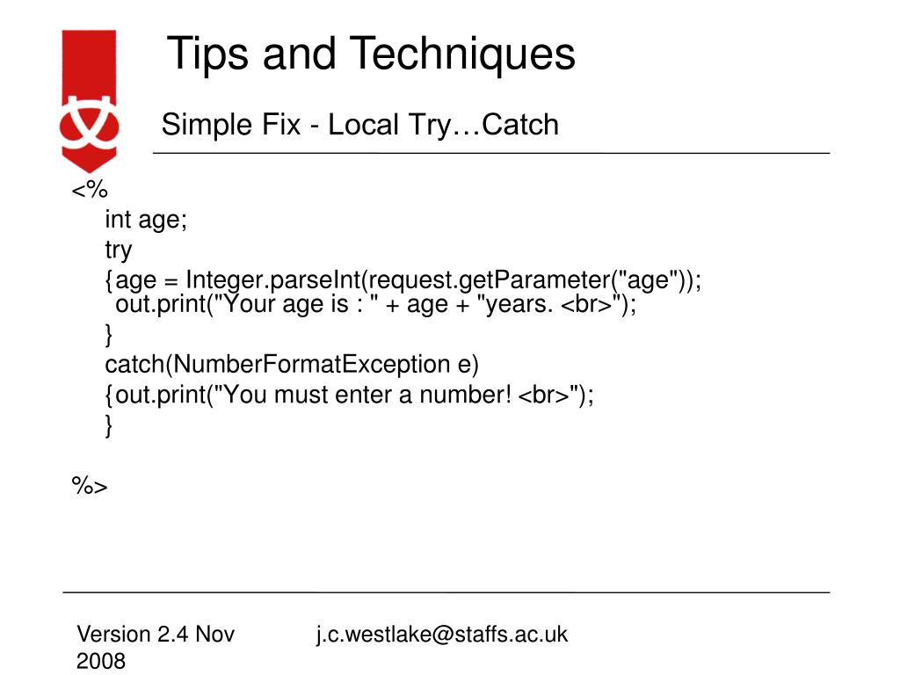Image resolution: width=900 pixels, height=675 pixels.
Task: Click the closing brace after the catch block
Action: 108,426
